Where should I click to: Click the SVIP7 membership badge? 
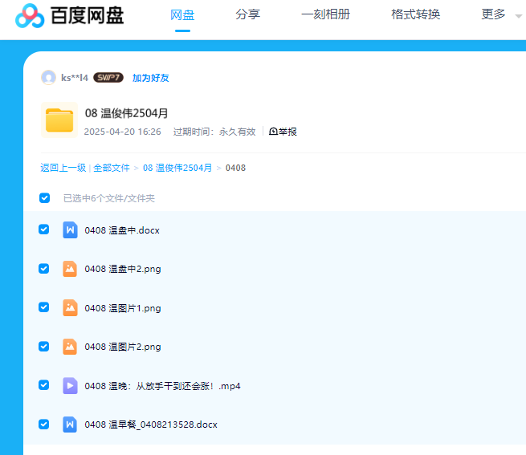tap(108, 78)
